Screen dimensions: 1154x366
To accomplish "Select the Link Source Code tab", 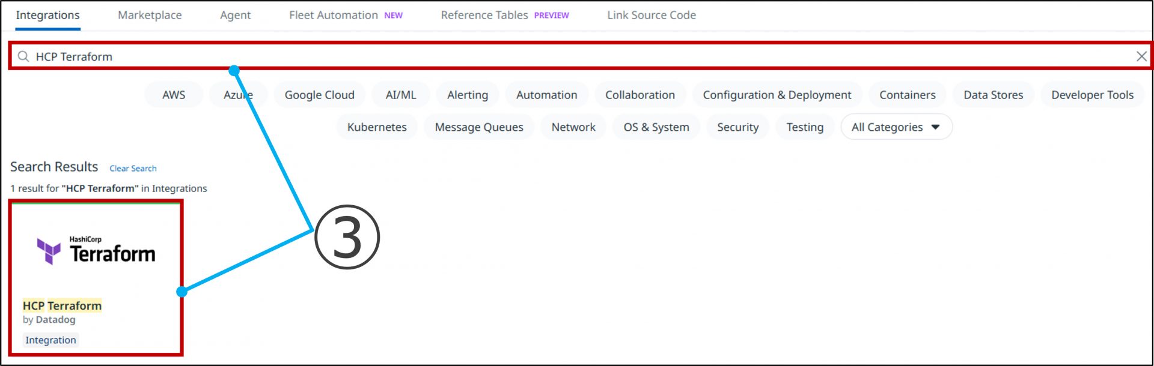I will pos(651,16).
